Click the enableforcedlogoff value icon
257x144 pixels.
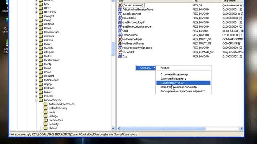(120, 22)
